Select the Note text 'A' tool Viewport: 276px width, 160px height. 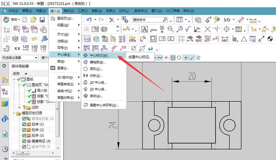[x=145, y=29]
